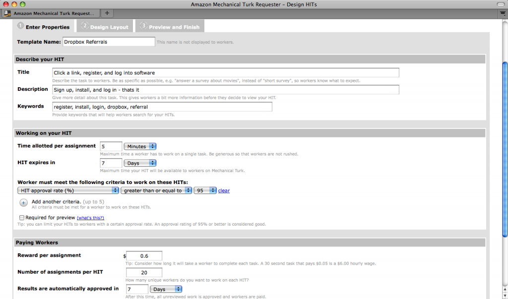Click the 'Provide keywords that will help workers' hint
508x299 pixels.
click(x=114, y=115)
